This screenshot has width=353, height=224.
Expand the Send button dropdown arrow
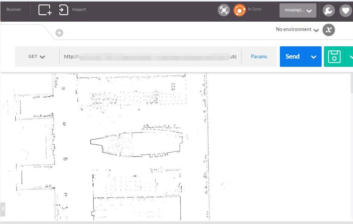coord(313,57)
